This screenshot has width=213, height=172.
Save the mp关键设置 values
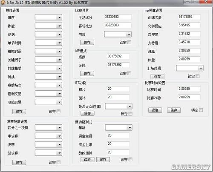coord(157,77)
